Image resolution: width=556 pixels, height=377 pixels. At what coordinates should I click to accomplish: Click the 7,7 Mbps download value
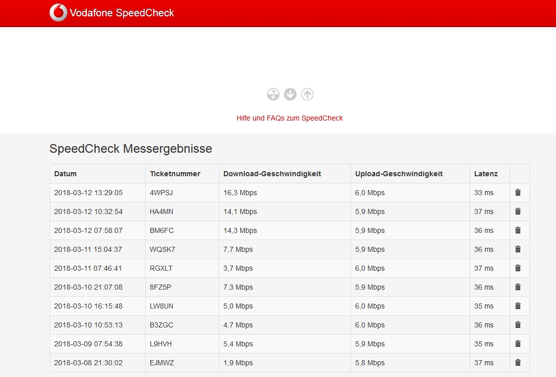point(238,249)
